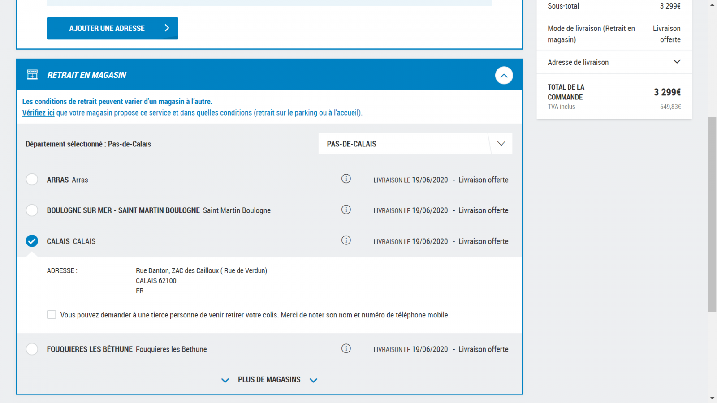The image size is (717, 403).
Task: Click the arrow icon on Ajouter une adresse
Action: [167, 28]
